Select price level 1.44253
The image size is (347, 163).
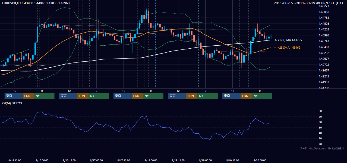point(324,29)
